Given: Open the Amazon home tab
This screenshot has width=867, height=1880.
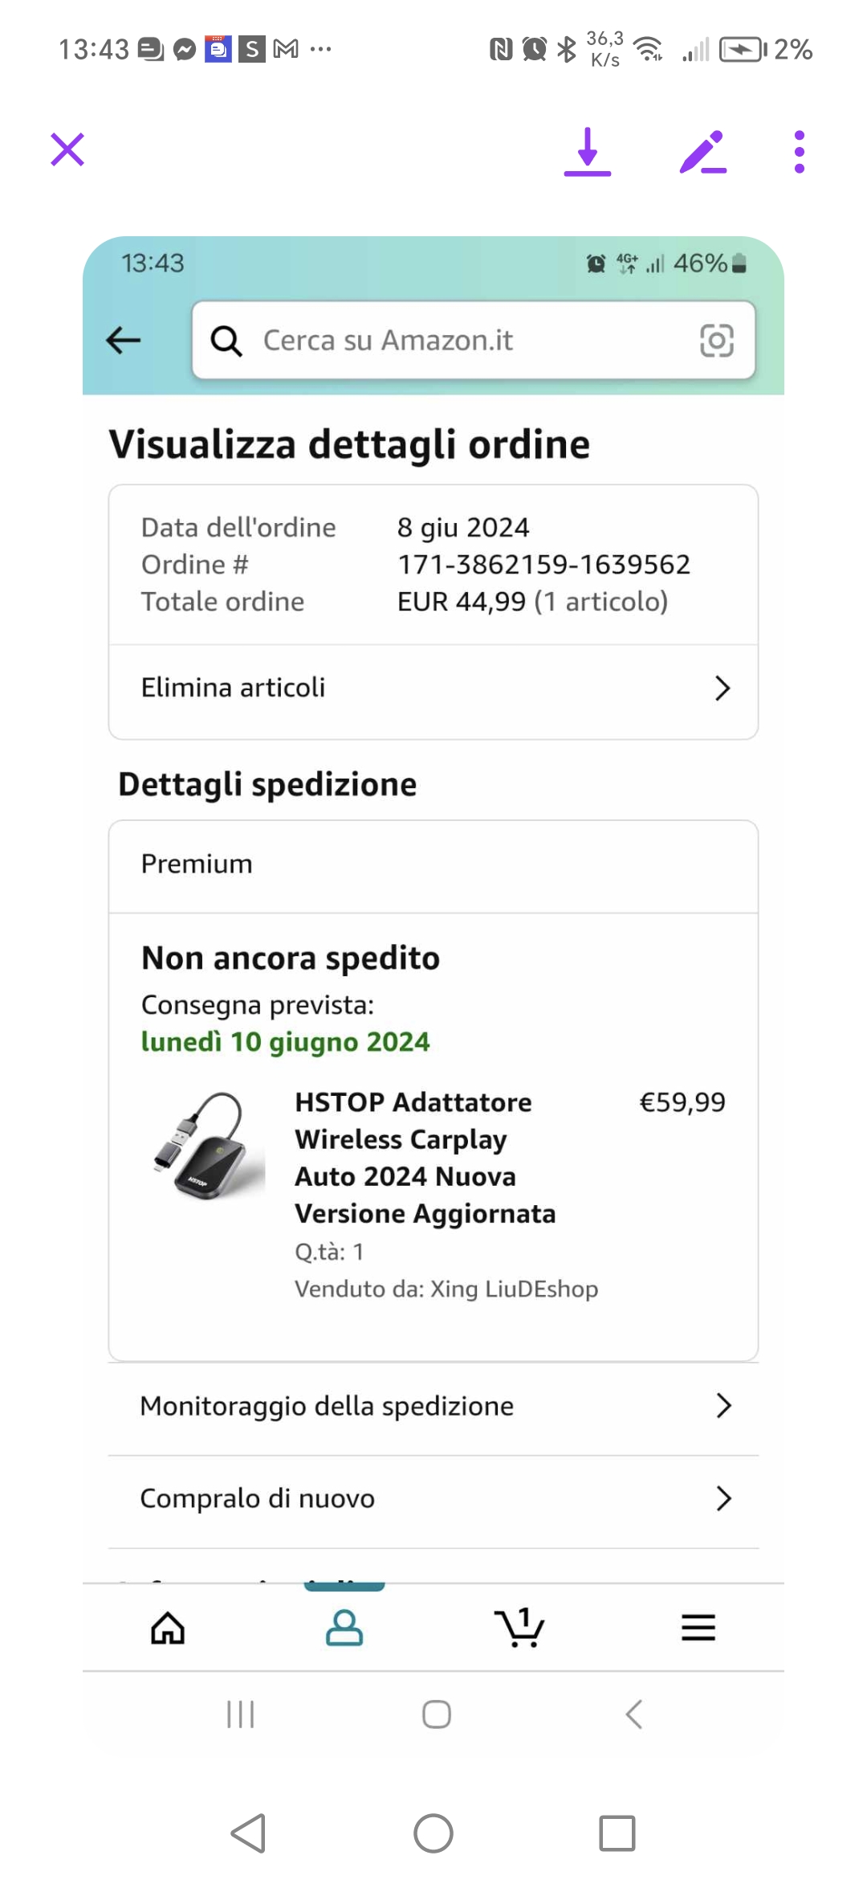Looking at the screenshot, I should pos(168,1629).
